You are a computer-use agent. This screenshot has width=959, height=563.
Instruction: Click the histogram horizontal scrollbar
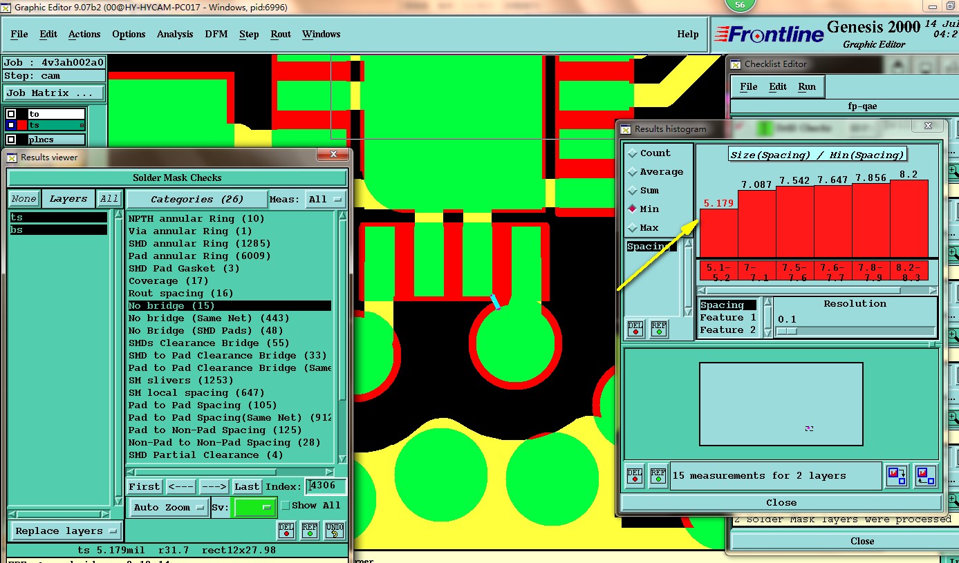point(817,291)
